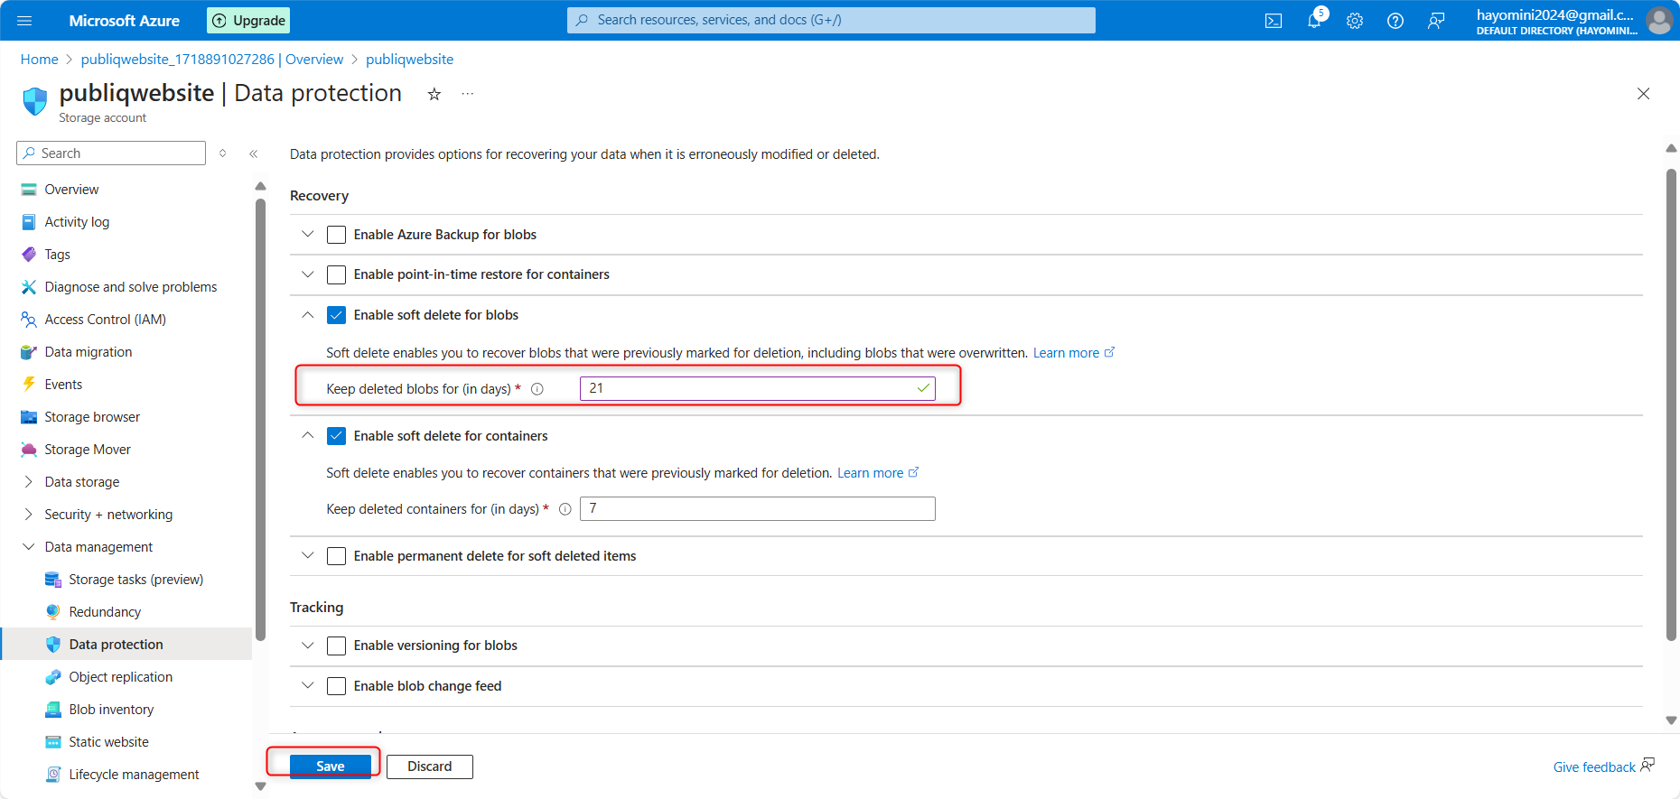Click the Blob inventory icon

click(53, 710)
